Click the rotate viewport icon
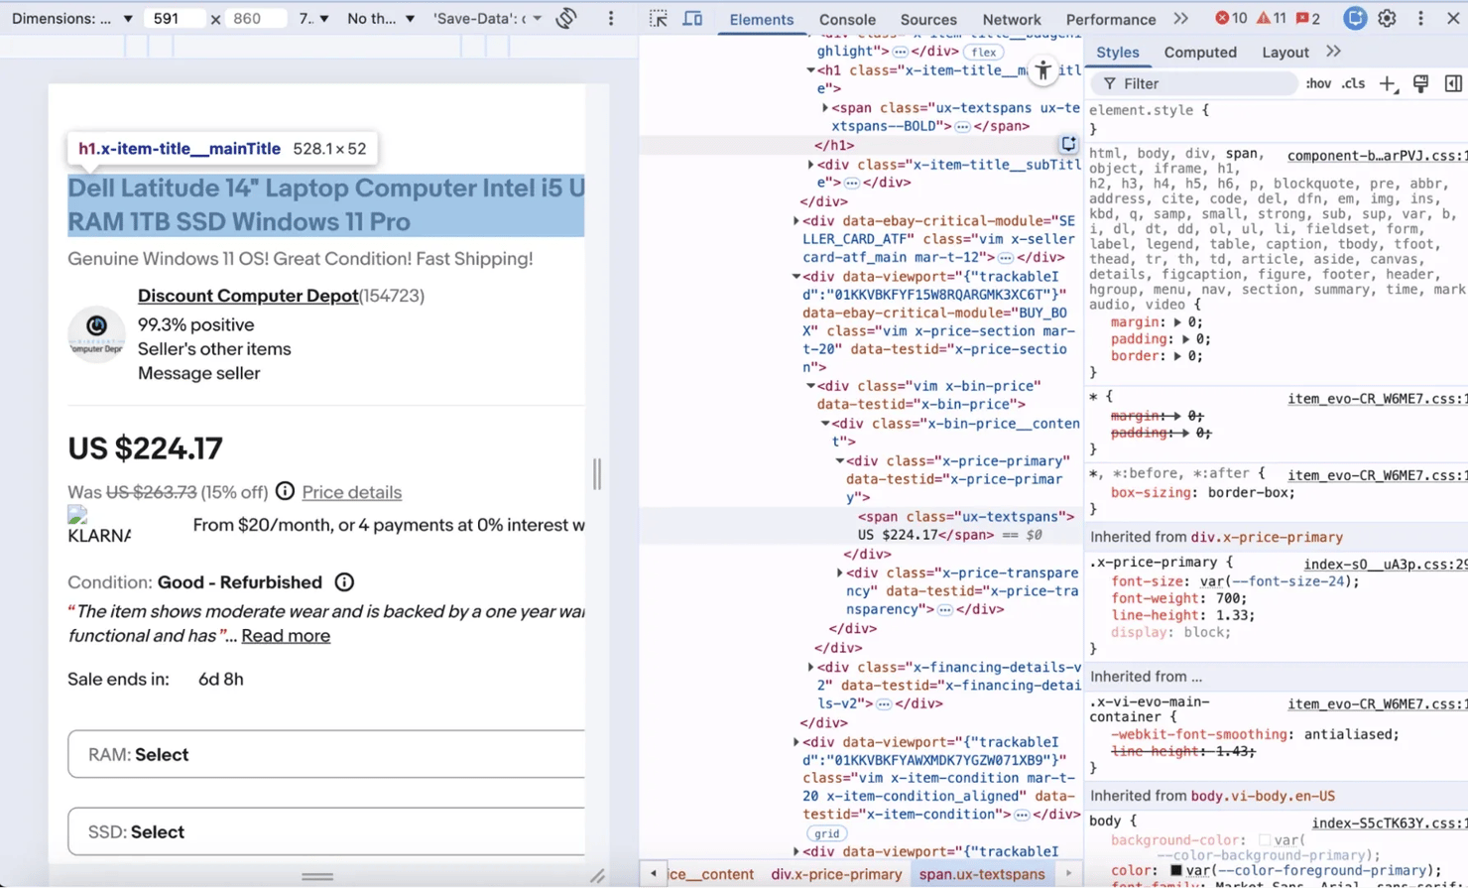 [x=566, y=19]
